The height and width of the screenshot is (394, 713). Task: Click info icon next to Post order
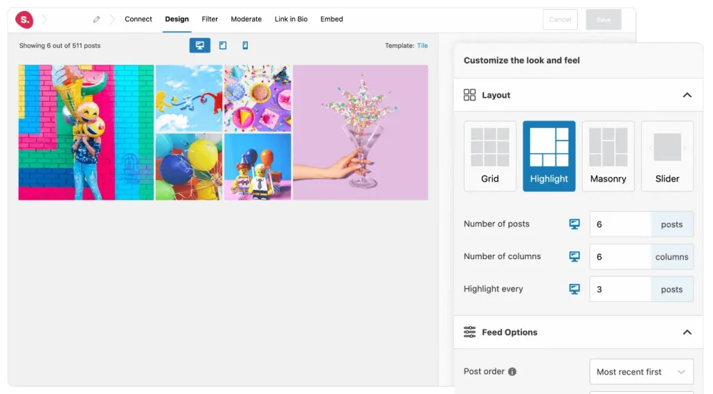pos(512,372)
